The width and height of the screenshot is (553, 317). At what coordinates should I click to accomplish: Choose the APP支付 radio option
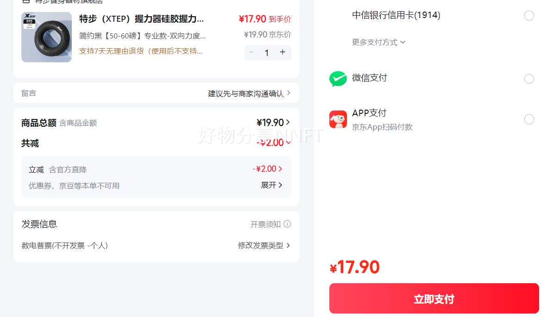click(529, 119)
